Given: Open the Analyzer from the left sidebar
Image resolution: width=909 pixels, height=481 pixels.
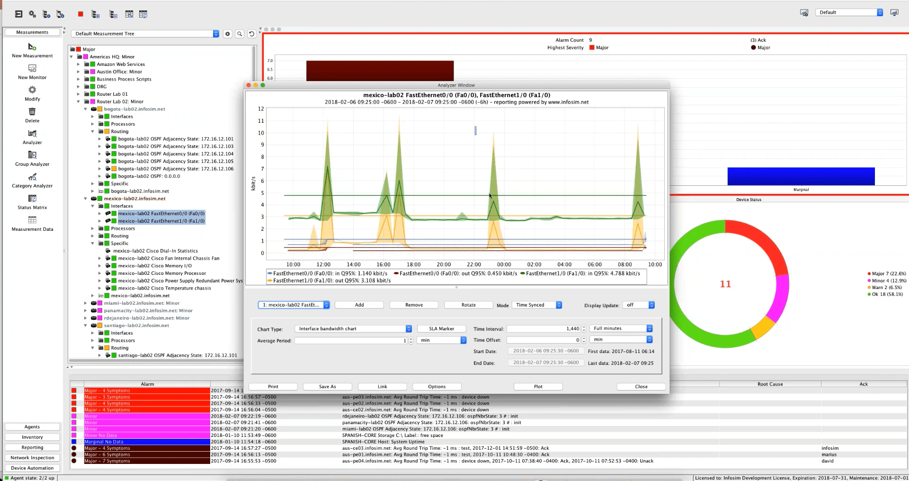Looking at the screenshot, I should [32, 136].
